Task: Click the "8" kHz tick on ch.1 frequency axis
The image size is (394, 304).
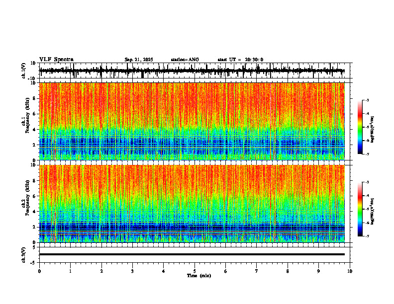Action: [x=35, y=98]
